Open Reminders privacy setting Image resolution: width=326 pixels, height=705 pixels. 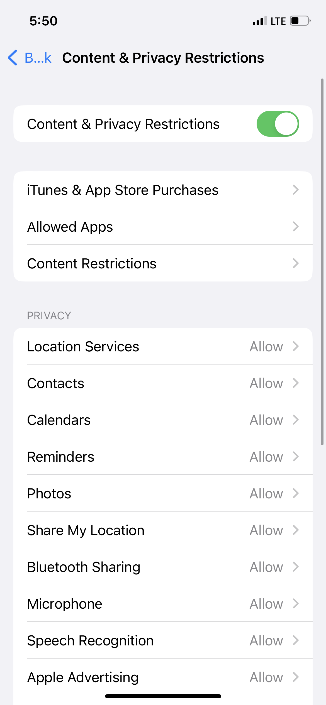point(163,457)
